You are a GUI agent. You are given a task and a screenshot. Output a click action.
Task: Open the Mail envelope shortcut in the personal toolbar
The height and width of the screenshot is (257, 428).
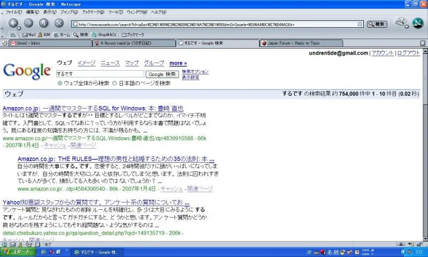tap(29, 35)
